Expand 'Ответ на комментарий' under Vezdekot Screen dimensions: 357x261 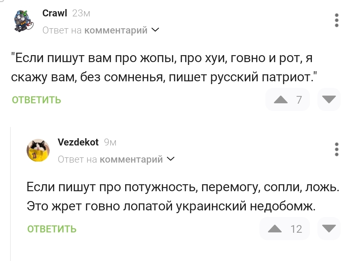coord(171,159)
